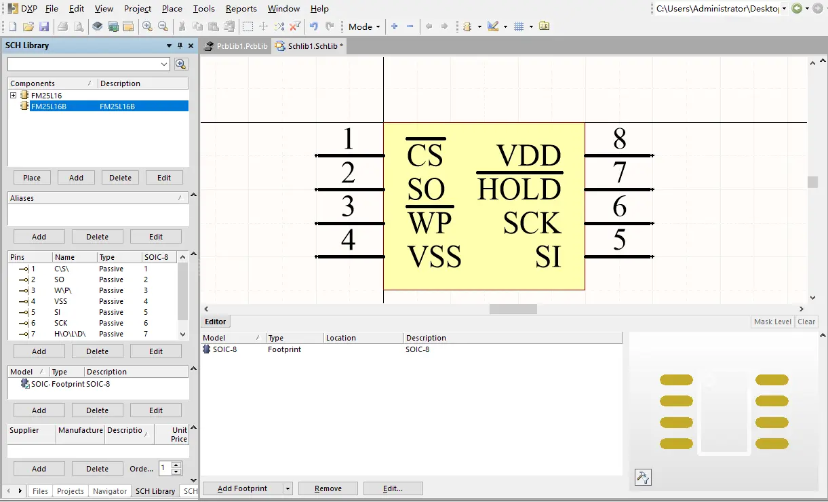Toggle pin on the SCH Library panel
Viewport: 828px width, 502px height.
tap(180, 45)
